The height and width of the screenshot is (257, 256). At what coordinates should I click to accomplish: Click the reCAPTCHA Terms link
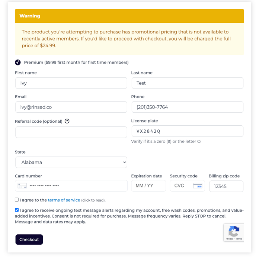(239, 239)
